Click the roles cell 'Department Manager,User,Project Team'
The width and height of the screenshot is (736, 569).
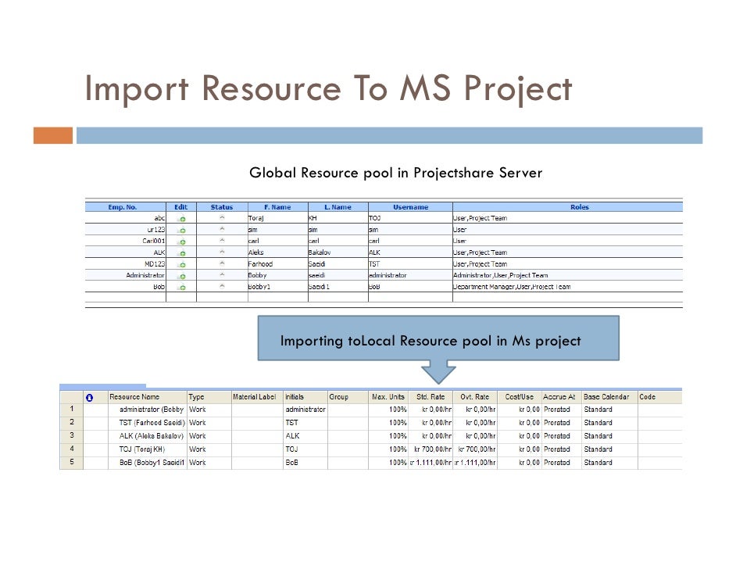(568, 287)
